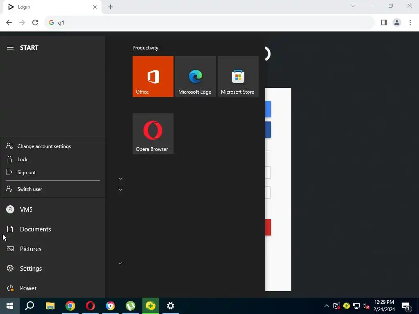
Task: Open the Microsoft Store tile
Action: [x=238, y=76]
